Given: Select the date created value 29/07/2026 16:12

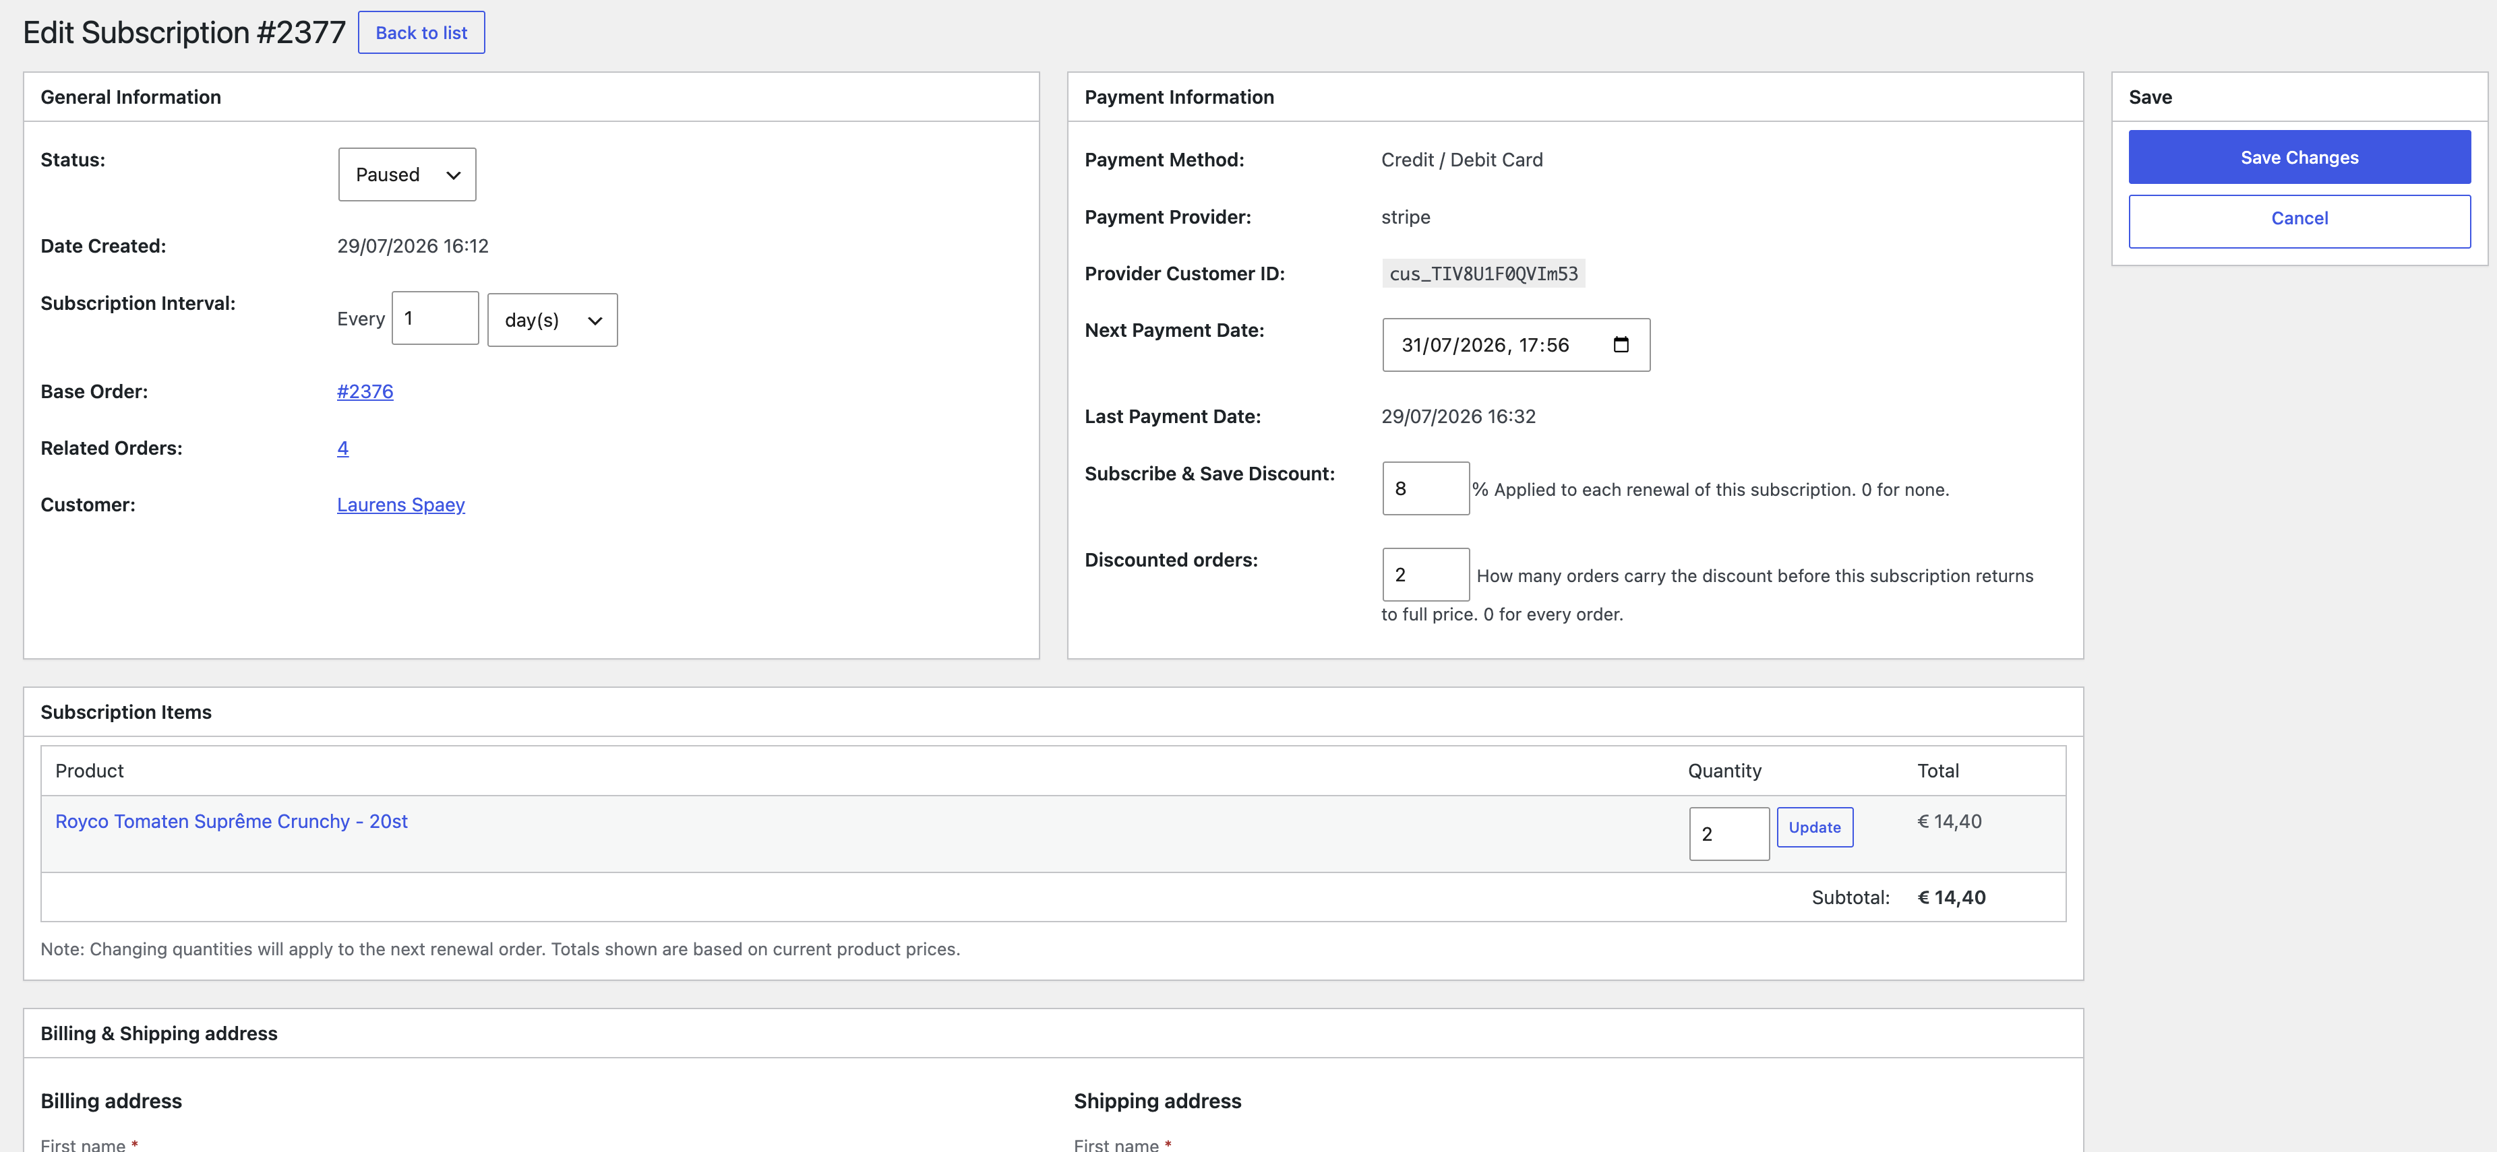Looking at the screenshot, I should click(413, 246).
